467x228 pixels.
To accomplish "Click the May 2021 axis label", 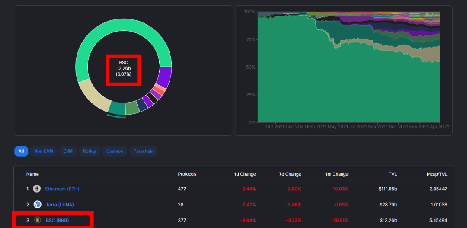I will tap(337, 127).
